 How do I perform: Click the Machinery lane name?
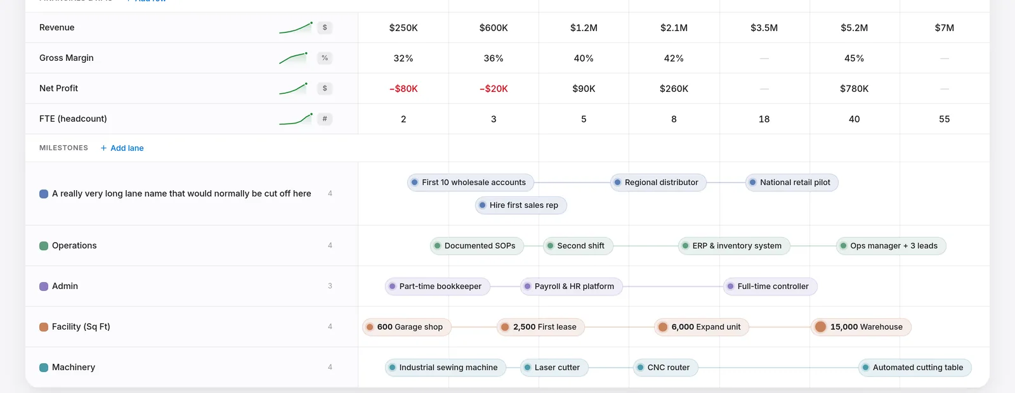(74, 368)
